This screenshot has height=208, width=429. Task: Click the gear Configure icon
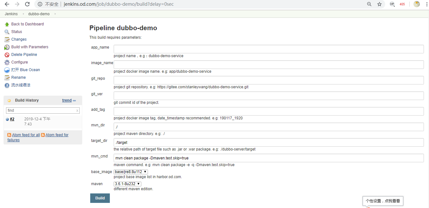click(7, 62)
